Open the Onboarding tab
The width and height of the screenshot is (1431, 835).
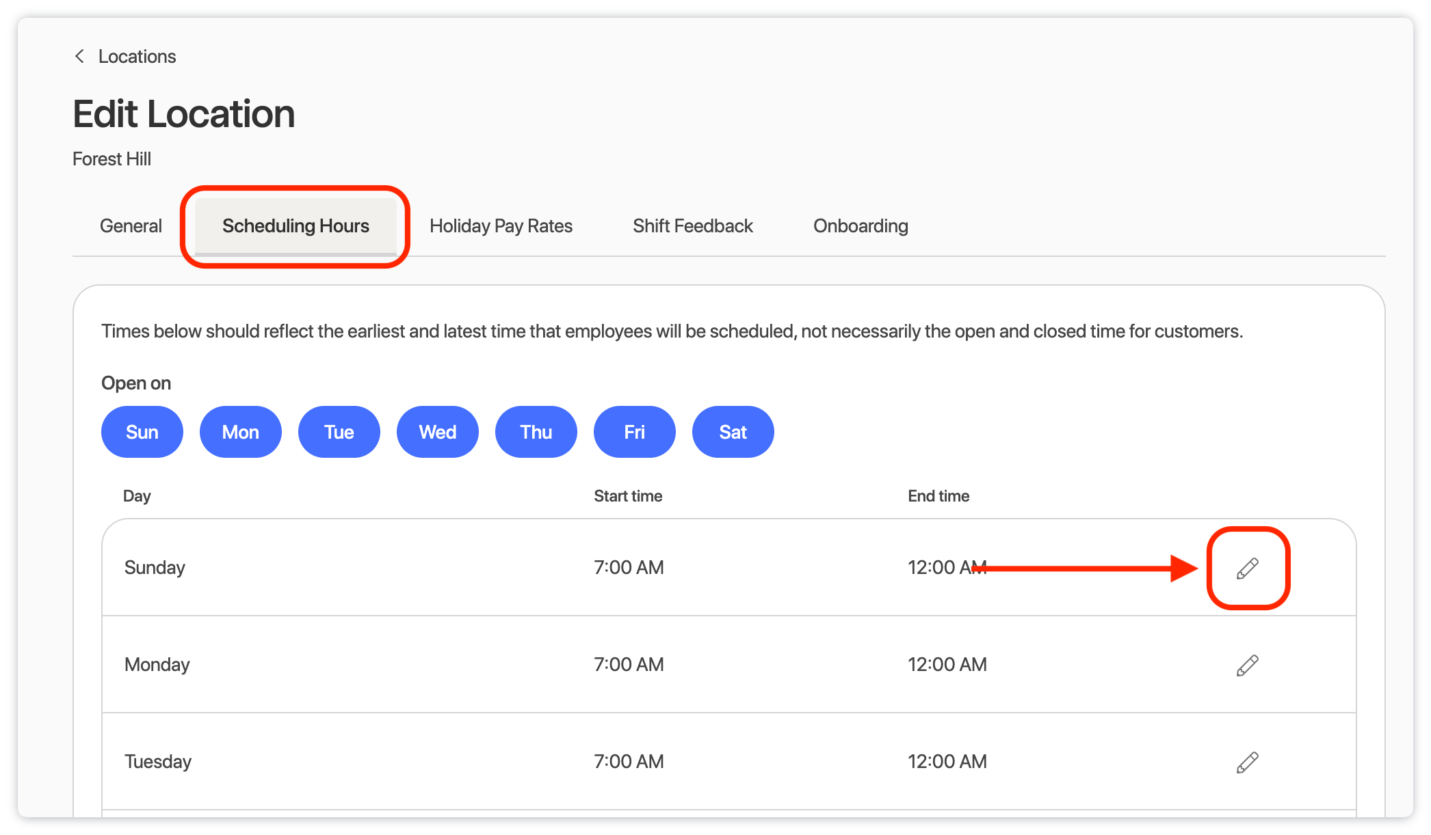(x=860, y=226)
